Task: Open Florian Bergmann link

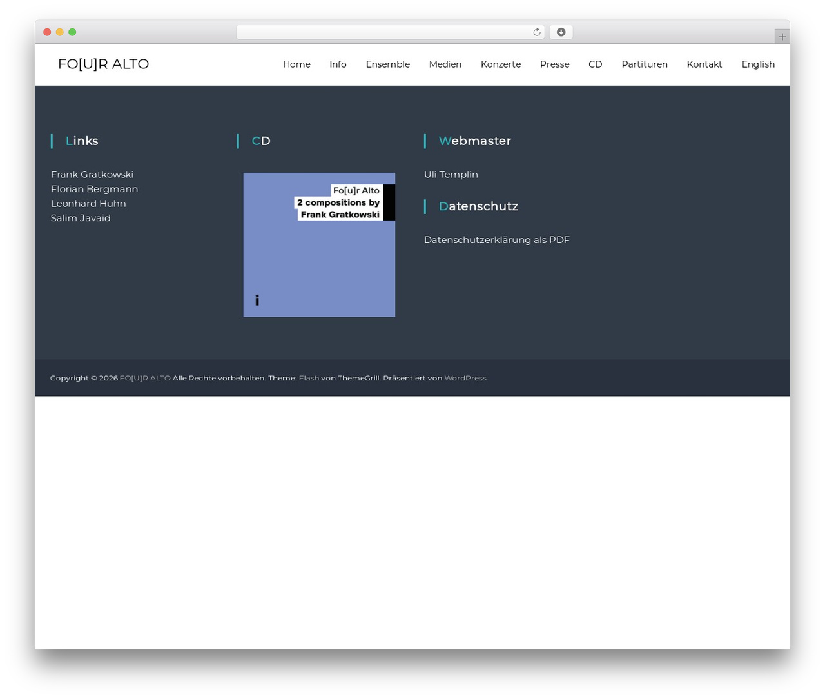Action: tap(94, 189)
